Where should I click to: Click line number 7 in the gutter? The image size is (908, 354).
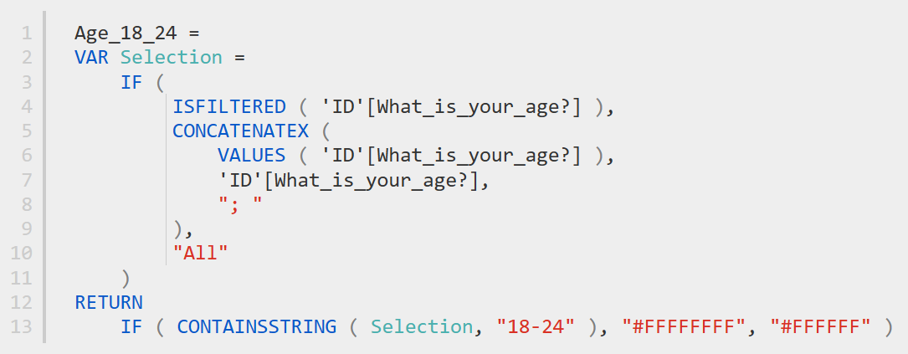(x=27, y=180)
